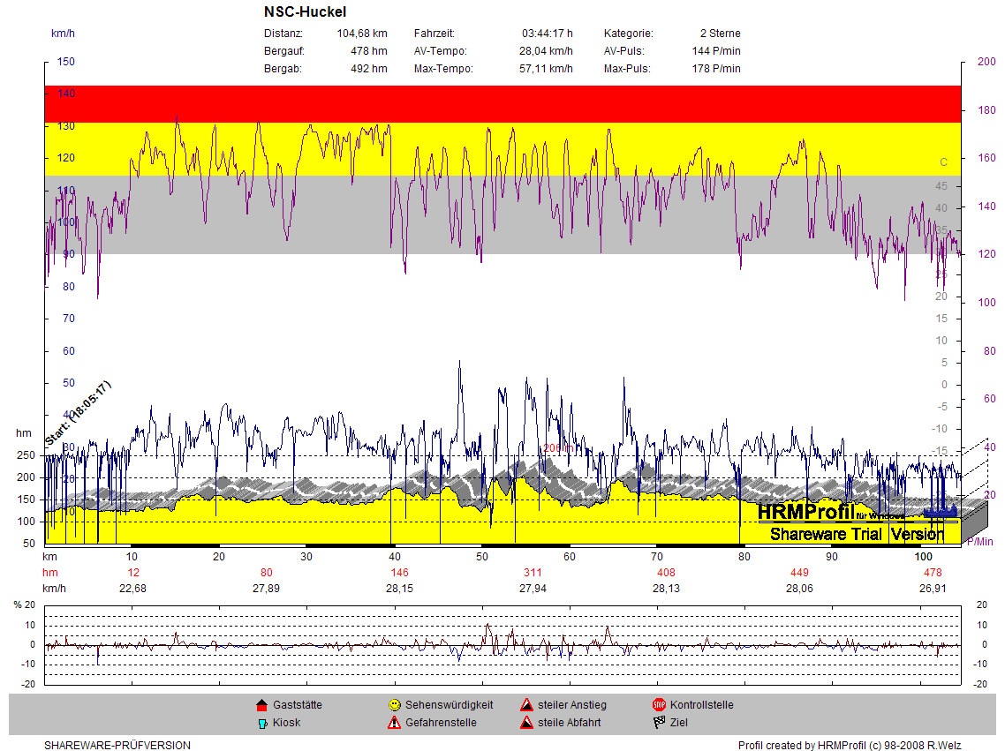Click the steile Abfahrt legend icon
This screenshot has height=751, width=1005.
pyautogui.click(x=526, y=723)
